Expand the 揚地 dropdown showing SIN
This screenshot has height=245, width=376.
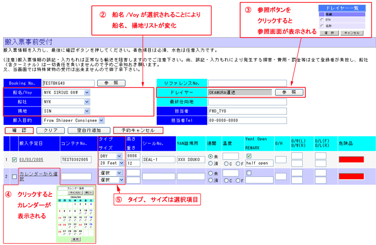coord(87,111)
